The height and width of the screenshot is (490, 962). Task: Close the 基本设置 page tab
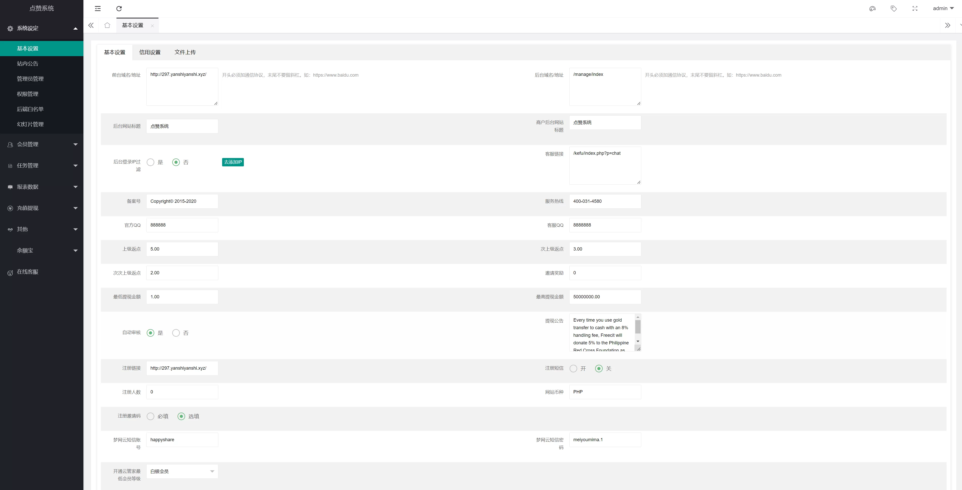tap(152, 26)
